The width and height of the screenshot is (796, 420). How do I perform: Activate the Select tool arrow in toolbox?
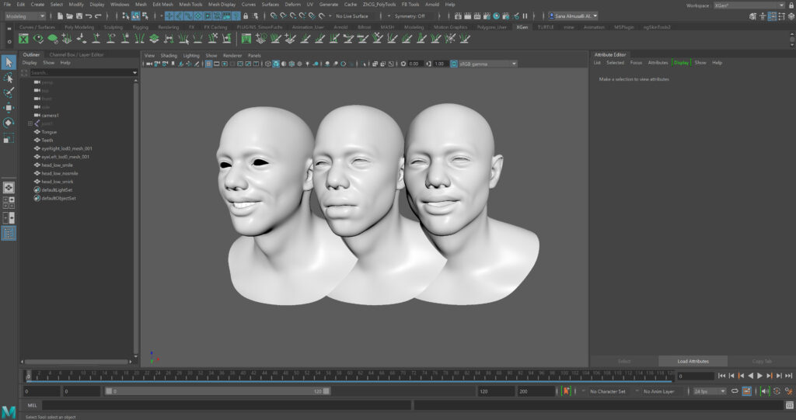9,62
